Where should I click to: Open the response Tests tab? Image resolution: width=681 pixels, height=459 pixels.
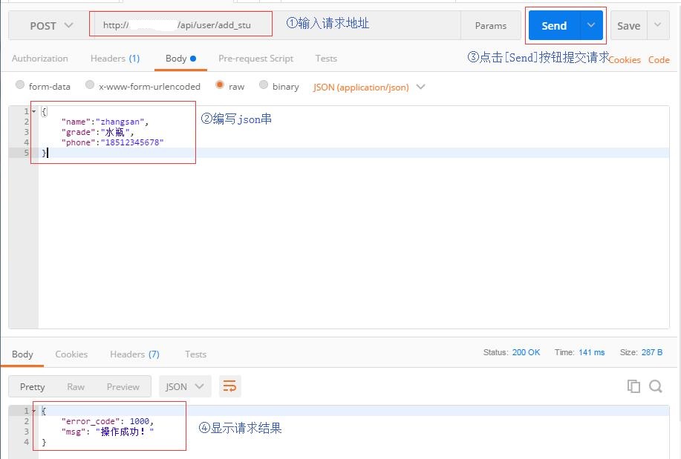pos(195,354)
